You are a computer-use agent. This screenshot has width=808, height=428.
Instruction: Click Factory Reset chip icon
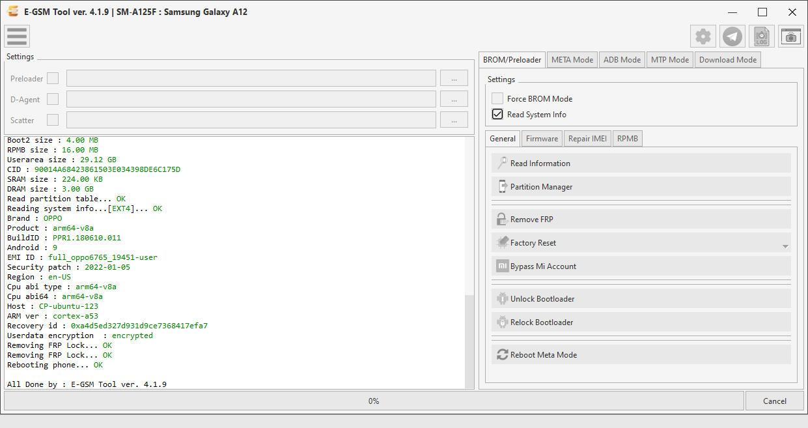click(x=502, y=242)
